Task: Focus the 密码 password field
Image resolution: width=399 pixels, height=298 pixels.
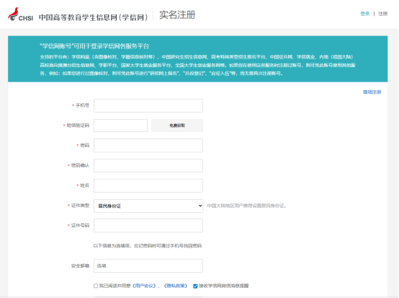Action: click(x=148, y=145)
